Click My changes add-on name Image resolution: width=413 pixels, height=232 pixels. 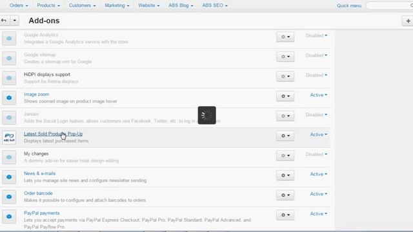click(36, 153)
